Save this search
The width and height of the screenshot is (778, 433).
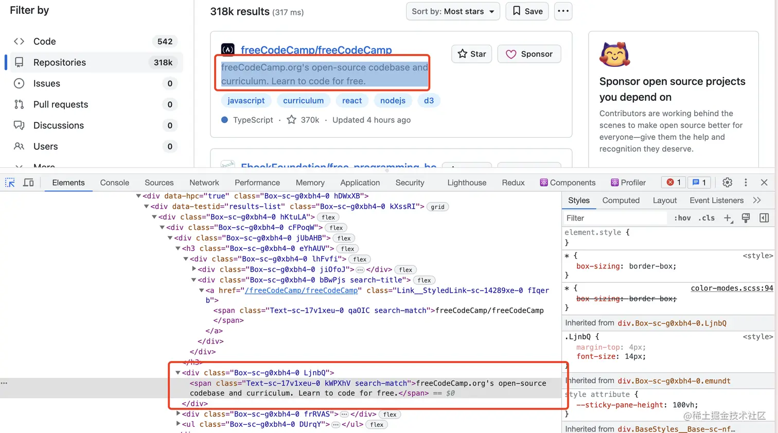point(527,11)
